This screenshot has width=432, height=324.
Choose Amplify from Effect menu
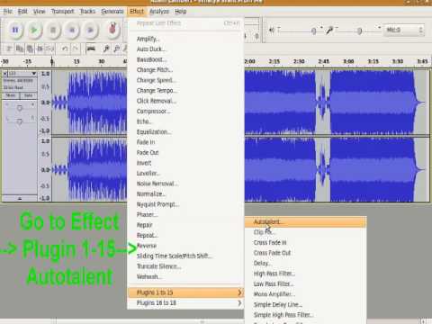185,39
